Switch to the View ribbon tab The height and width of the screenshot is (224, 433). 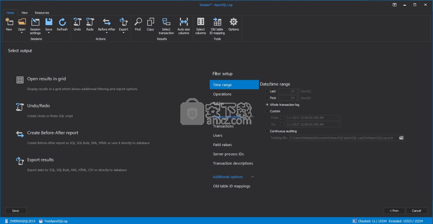[24, 13]
